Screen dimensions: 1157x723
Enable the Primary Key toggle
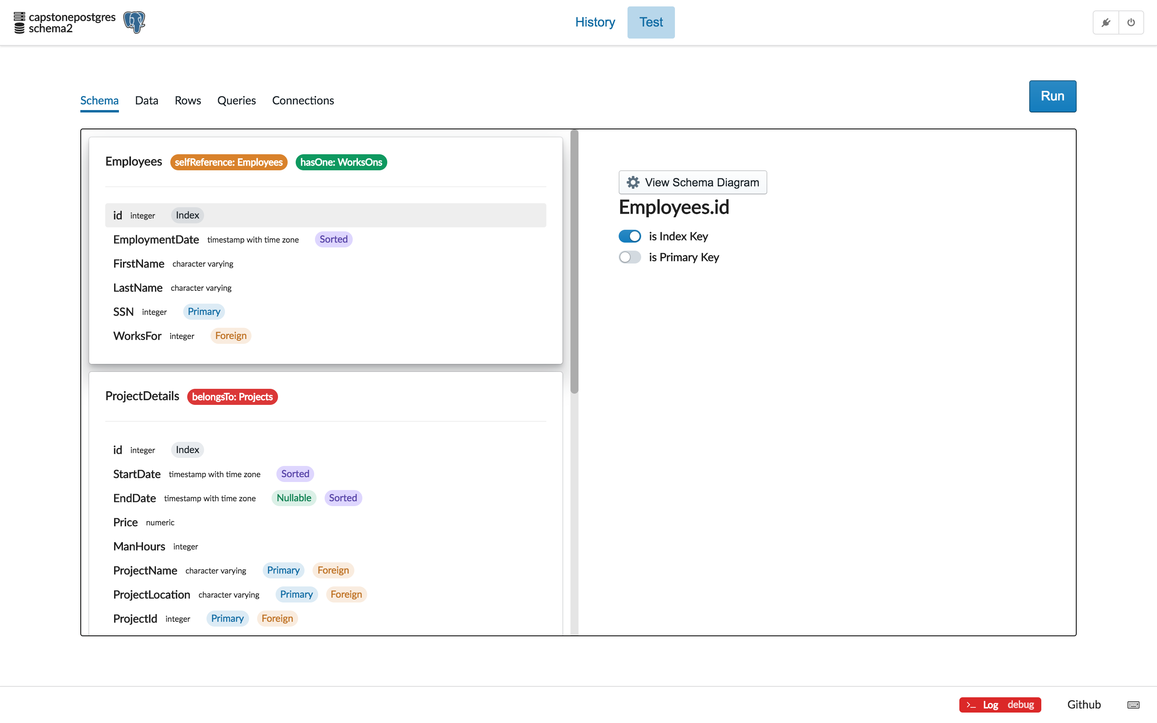tap(629, 257)
